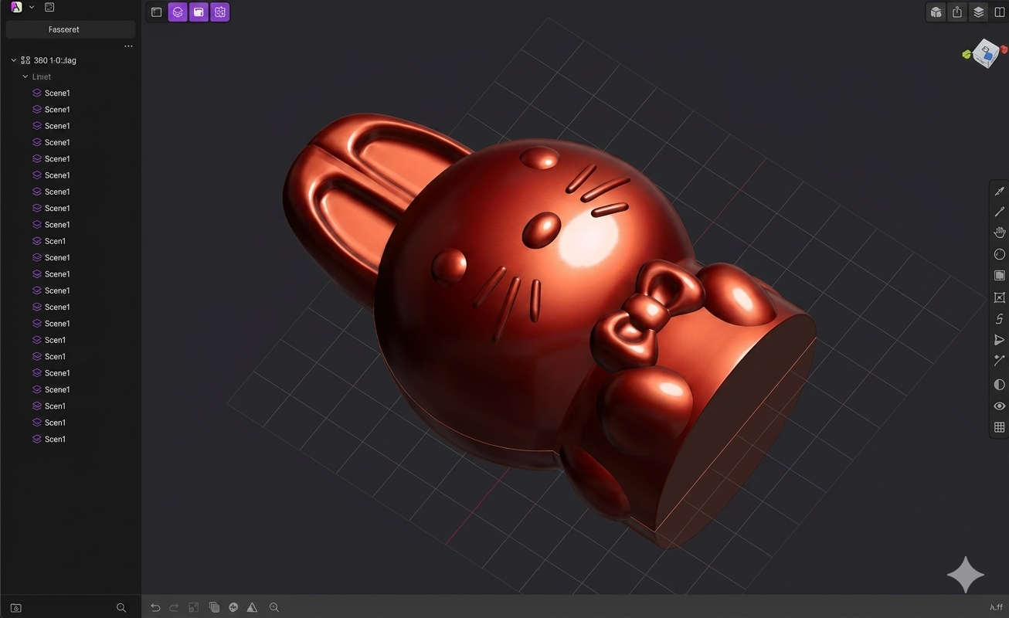Select the eyedropper tool
The height and width of the screenshot is (618, 1009).
tap(1000, 191)
